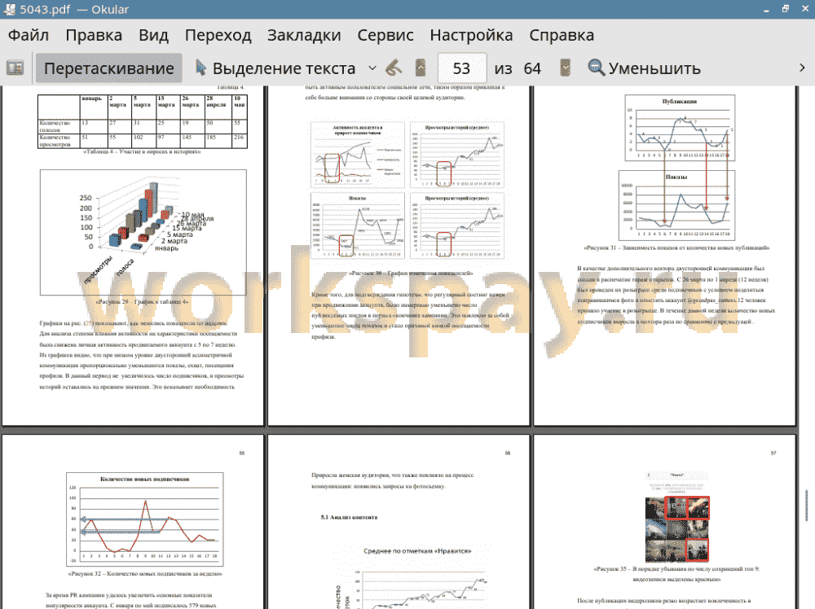Select the Выделение текста tool
The height and width of the screenshot is (609, 815).
click(275, 68)
